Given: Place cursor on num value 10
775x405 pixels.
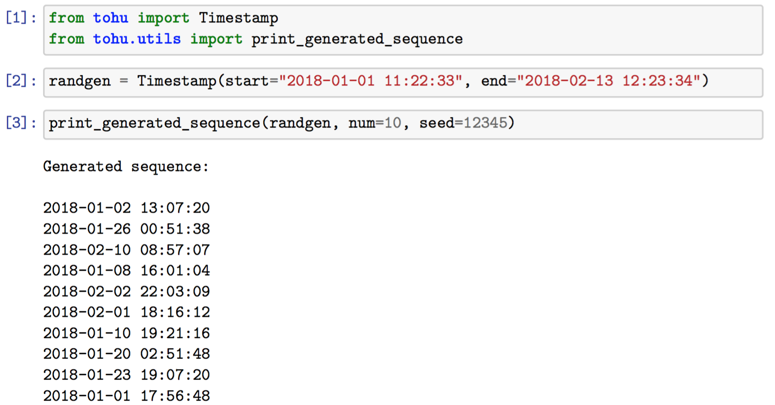Looking at the screenshot, I should coord(393,123).
